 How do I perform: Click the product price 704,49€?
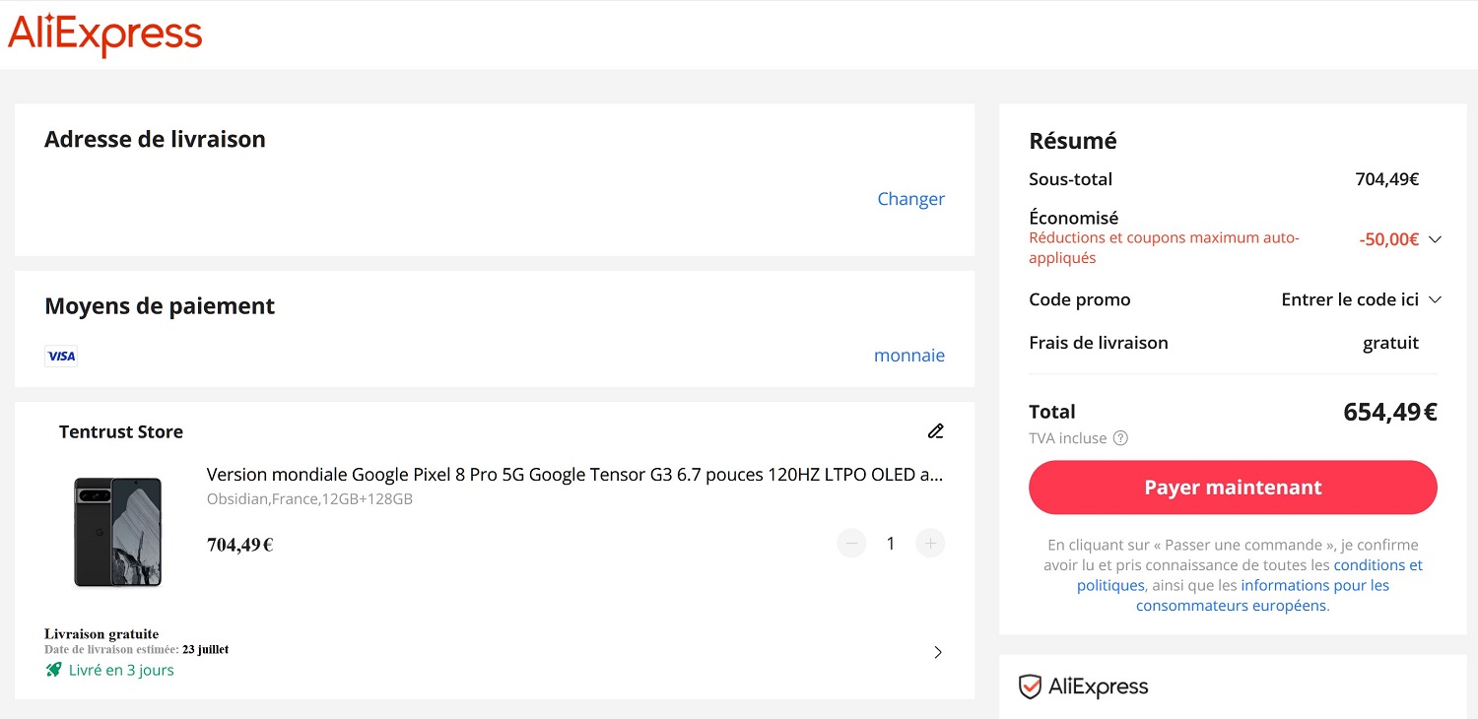(240, 545)
